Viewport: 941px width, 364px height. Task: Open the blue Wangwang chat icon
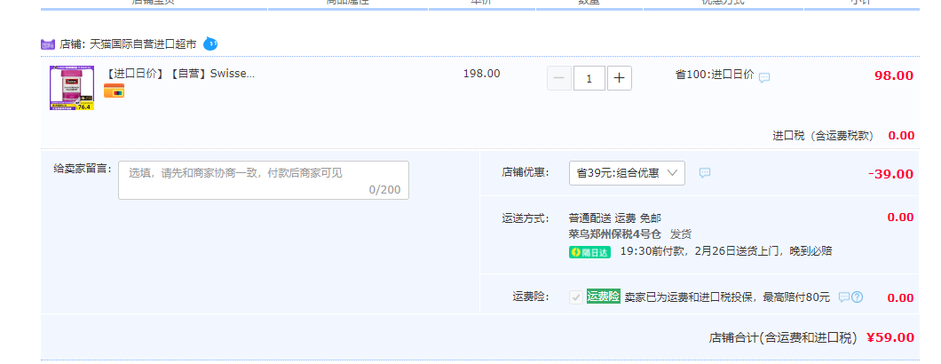tap(210, 44)
